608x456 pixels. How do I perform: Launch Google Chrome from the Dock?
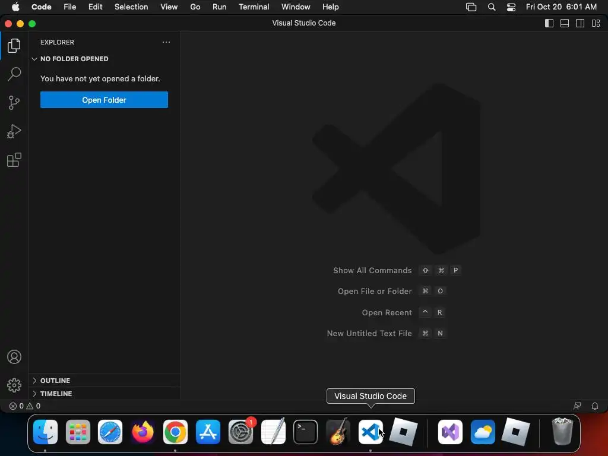[175, 432]
